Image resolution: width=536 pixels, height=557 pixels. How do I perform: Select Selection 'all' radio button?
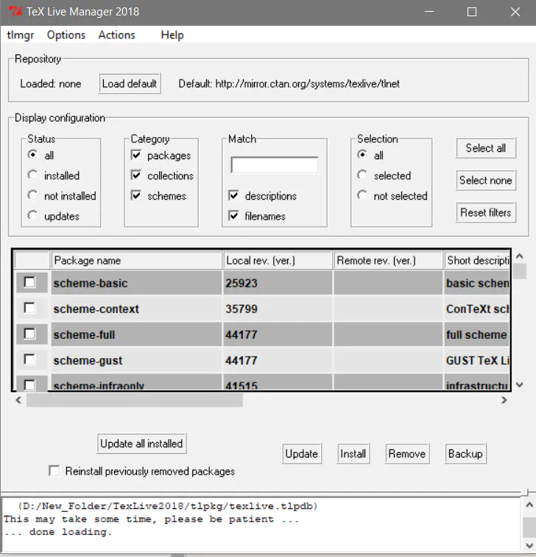[x=362, y=155]
